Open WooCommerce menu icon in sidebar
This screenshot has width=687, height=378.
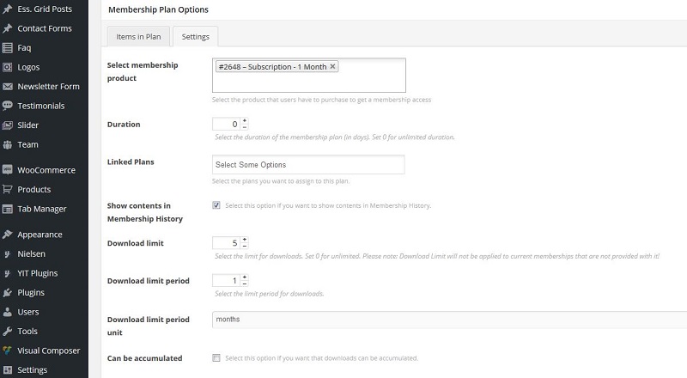tap(8, 170)
